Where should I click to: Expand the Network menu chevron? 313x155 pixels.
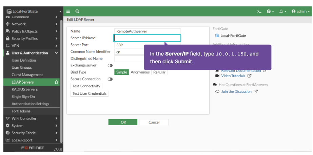click(57, 24)
